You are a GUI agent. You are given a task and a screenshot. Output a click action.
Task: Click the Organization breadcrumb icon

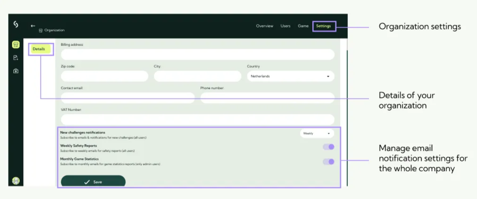click(x=41, y=30)
